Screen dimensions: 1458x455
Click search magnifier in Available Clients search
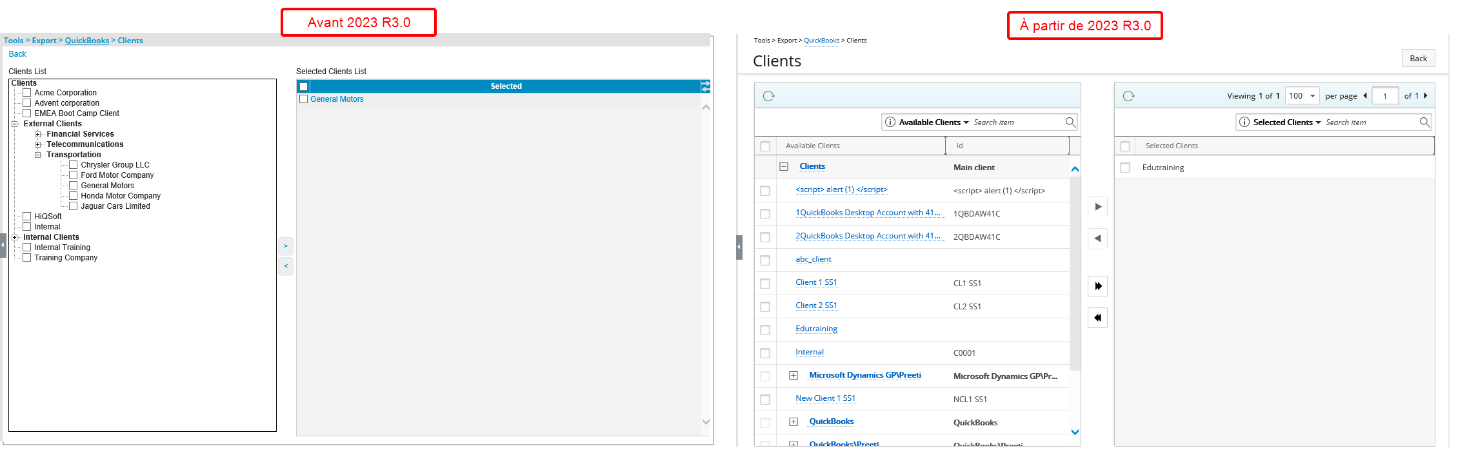(x=1070, y=122)
